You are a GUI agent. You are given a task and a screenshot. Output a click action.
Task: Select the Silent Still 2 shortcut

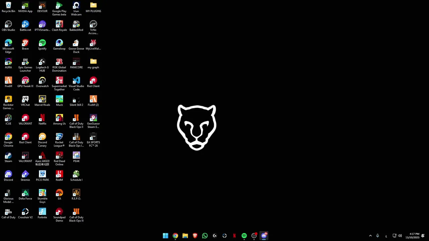tap(76, 101)
